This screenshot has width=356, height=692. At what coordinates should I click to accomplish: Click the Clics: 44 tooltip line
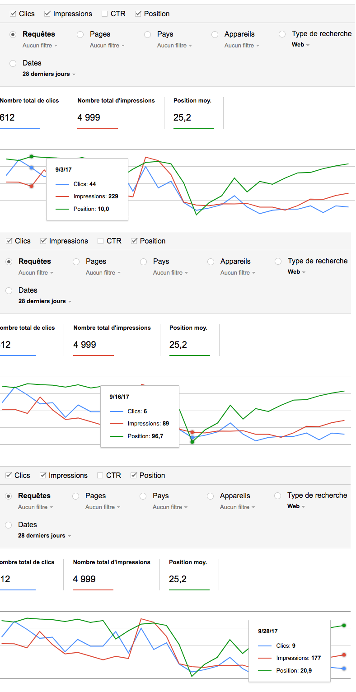(x=76, y=184)
